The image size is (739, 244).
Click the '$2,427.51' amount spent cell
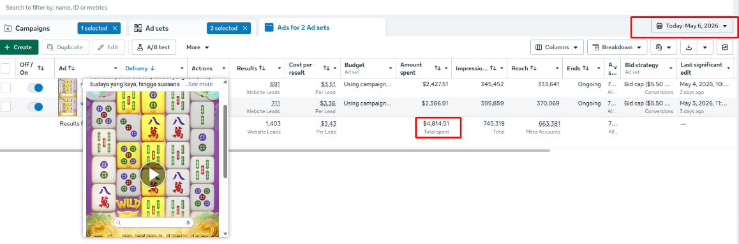[436, 84]
